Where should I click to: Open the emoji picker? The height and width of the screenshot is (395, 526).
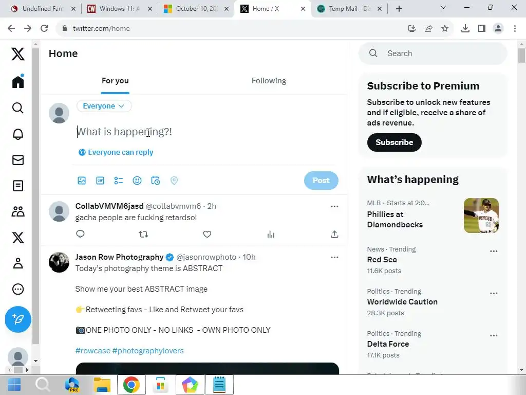137,181
